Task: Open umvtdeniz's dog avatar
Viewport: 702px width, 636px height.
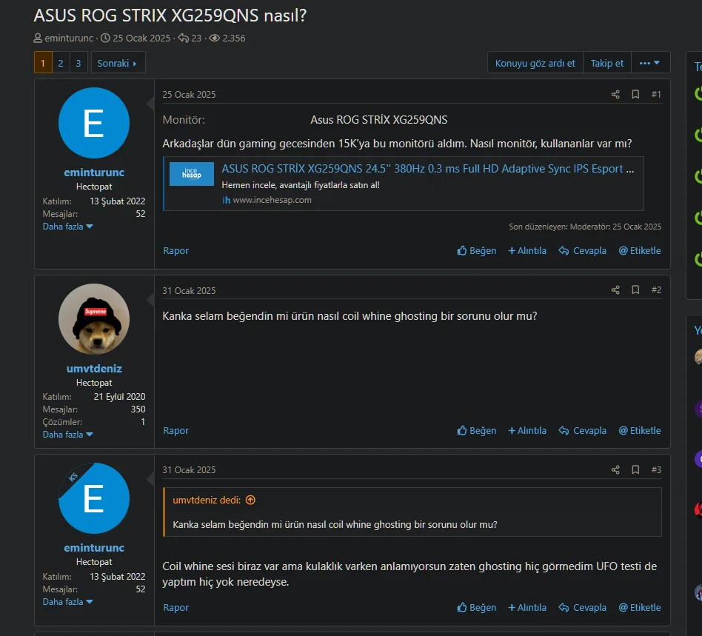Action: coord(94,319)
